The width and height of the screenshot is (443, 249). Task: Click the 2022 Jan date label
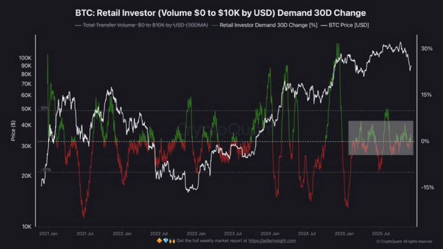122,233
